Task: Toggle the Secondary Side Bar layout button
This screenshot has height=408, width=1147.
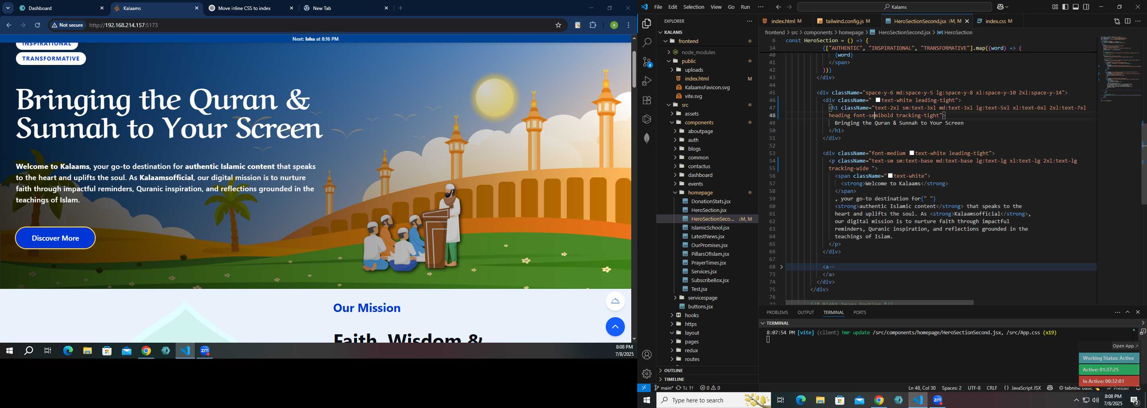Action: [1086, 7]
